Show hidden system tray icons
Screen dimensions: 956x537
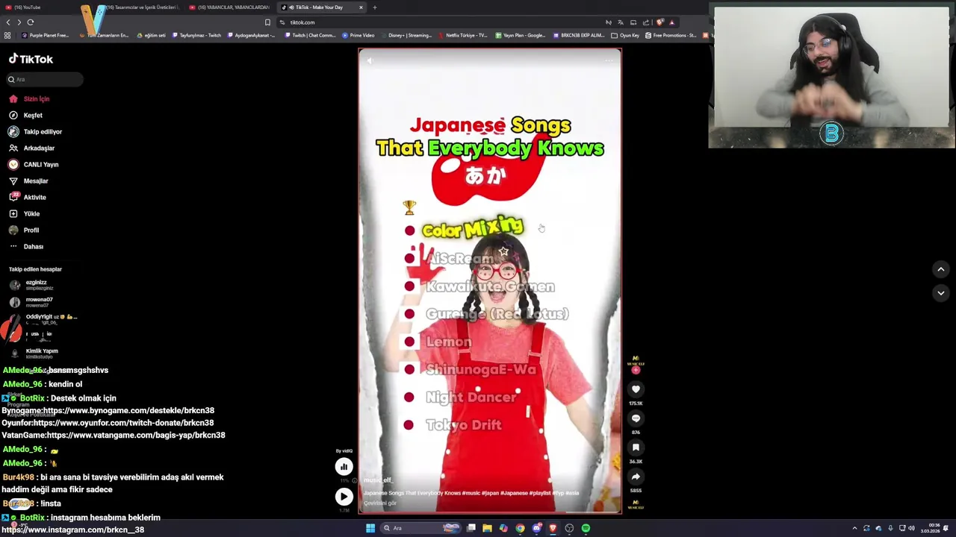coord(854,528)
